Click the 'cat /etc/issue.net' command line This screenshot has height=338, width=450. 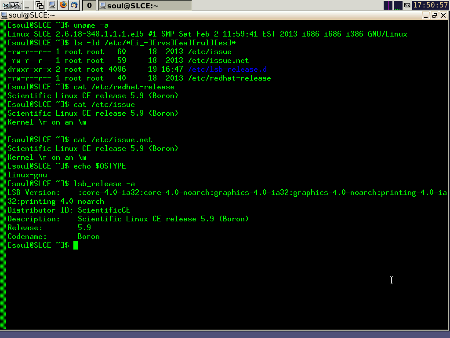pyautogui.click(x=80, y=140)
